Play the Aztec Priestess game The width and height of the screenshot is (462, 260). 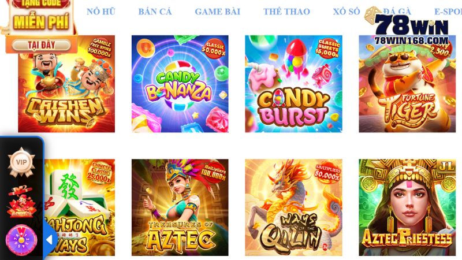click(407, 207)
